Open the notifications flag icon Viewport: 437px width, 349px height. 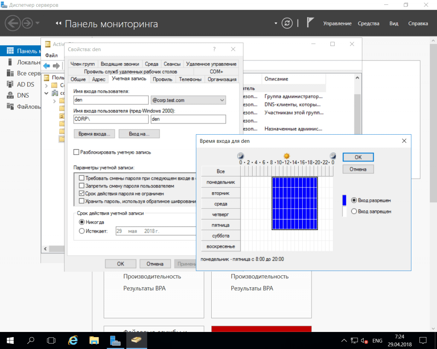tap(311, 23)
